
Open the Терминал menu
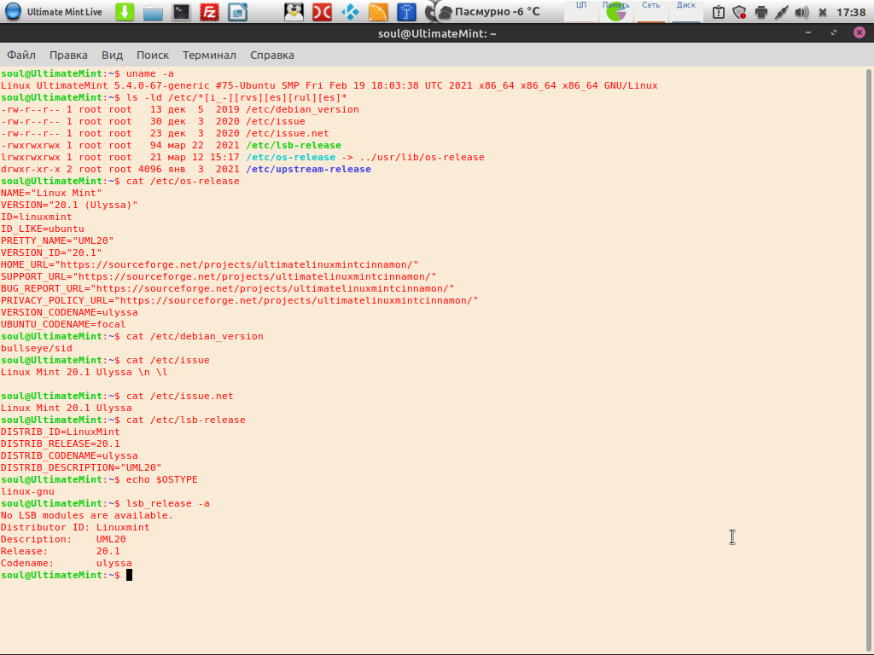210,55
